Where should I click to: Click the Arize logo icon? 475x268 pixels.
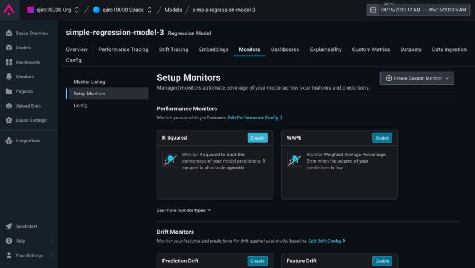pos(10,10)
